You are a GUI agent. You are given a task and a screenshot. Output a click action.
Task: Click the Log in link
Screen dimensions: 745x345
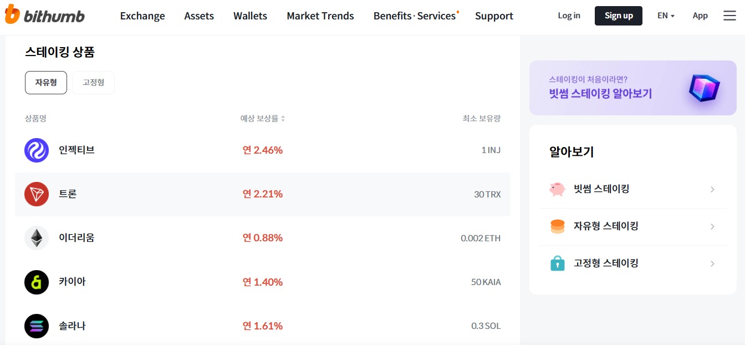(569, 16)
